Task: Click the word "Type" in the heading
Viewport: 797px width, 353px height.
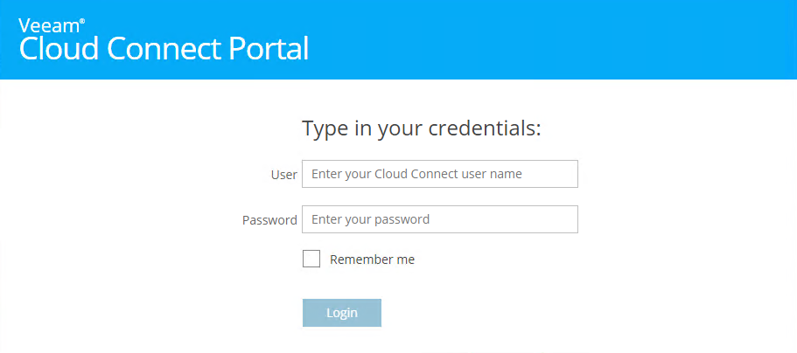Action: click(x=325, y=129)
